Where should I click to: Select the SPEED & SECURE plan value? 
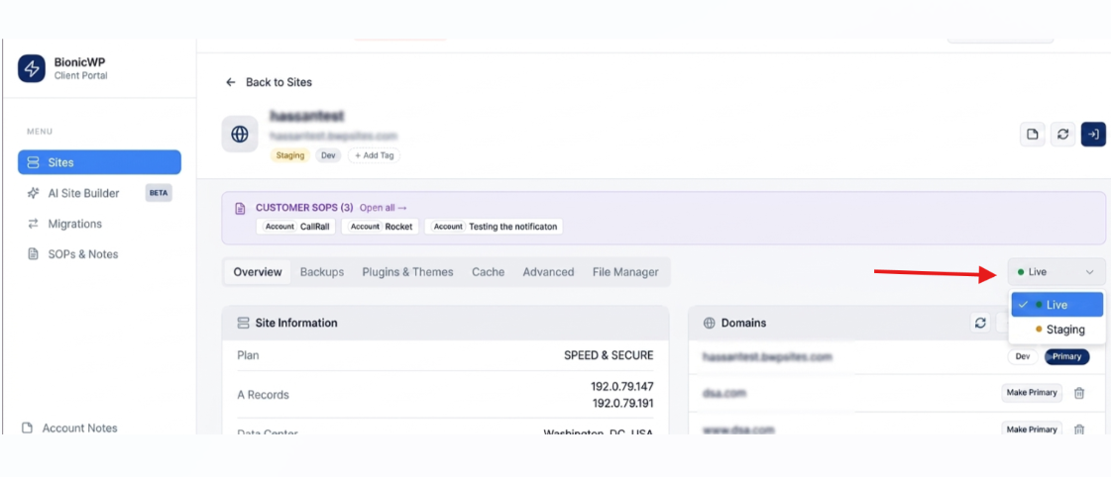click(x=609, y=355)
